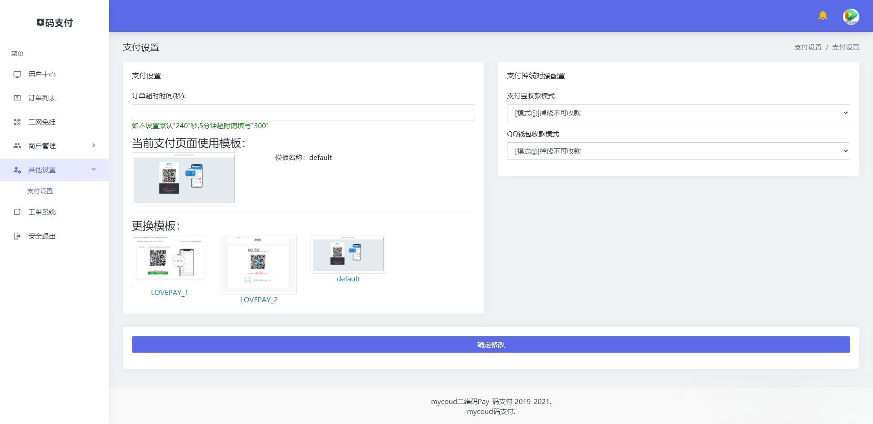This screenshot has height=424, width=873.
Task: Click the order timeout input field
Action: (303, 112)
